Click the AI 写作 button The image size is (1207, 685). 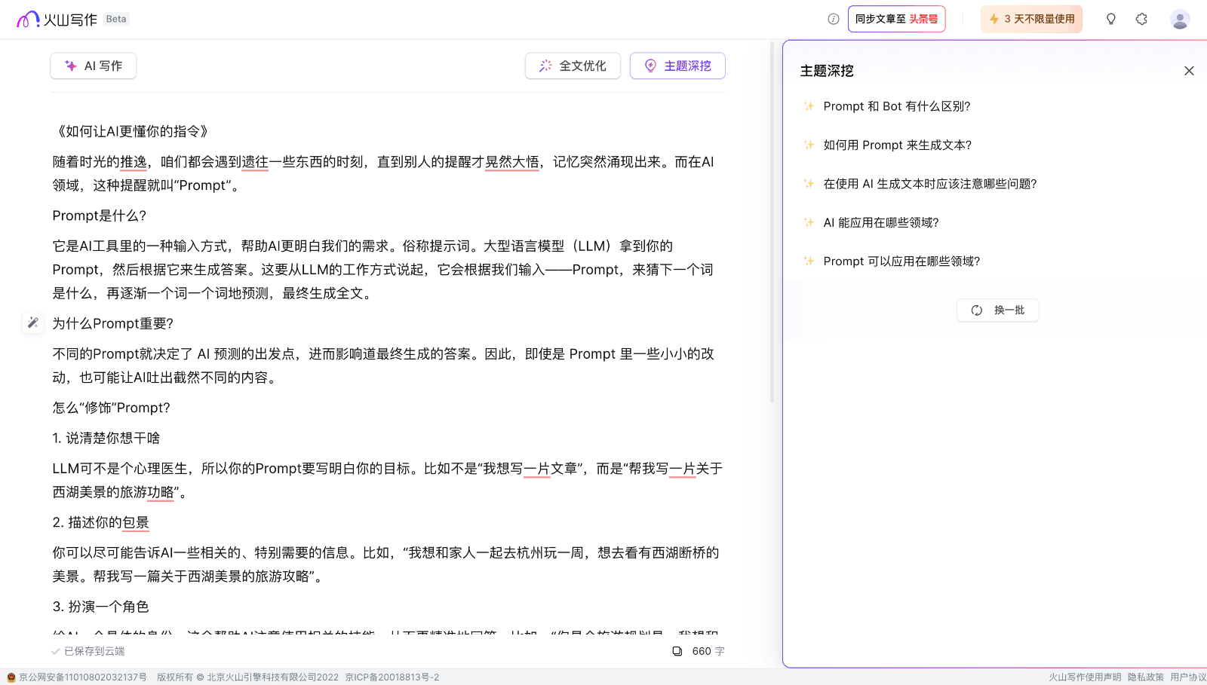(x=94, y=66)
